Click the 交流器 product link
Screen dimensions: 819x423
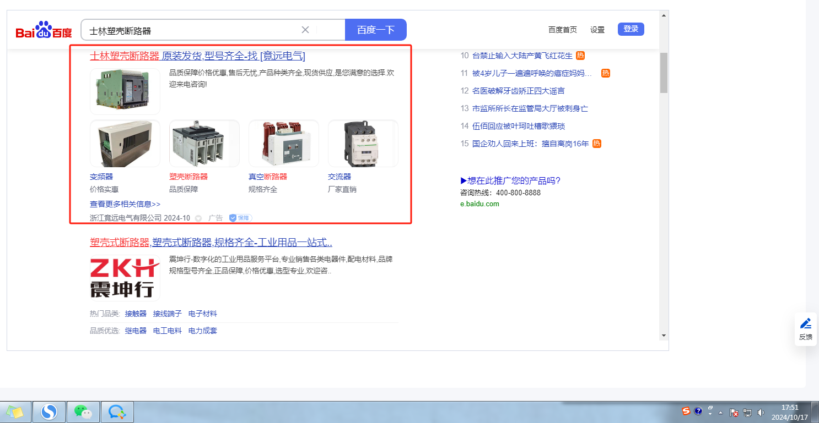pos(340,177)
